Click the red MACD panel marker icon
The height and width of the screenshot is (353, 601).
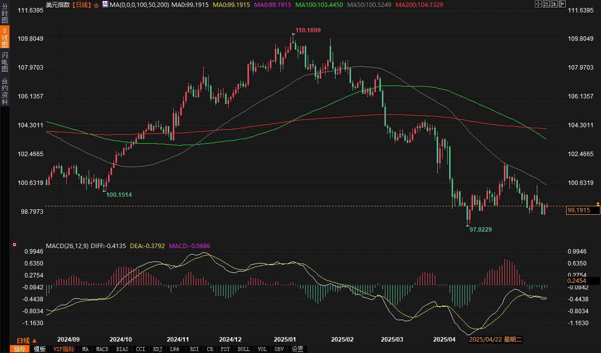tap(14, 245)
